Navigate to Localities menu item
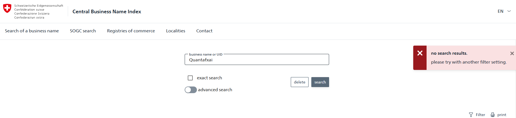Viewport: 516px width, 118px height. point(176,31)
